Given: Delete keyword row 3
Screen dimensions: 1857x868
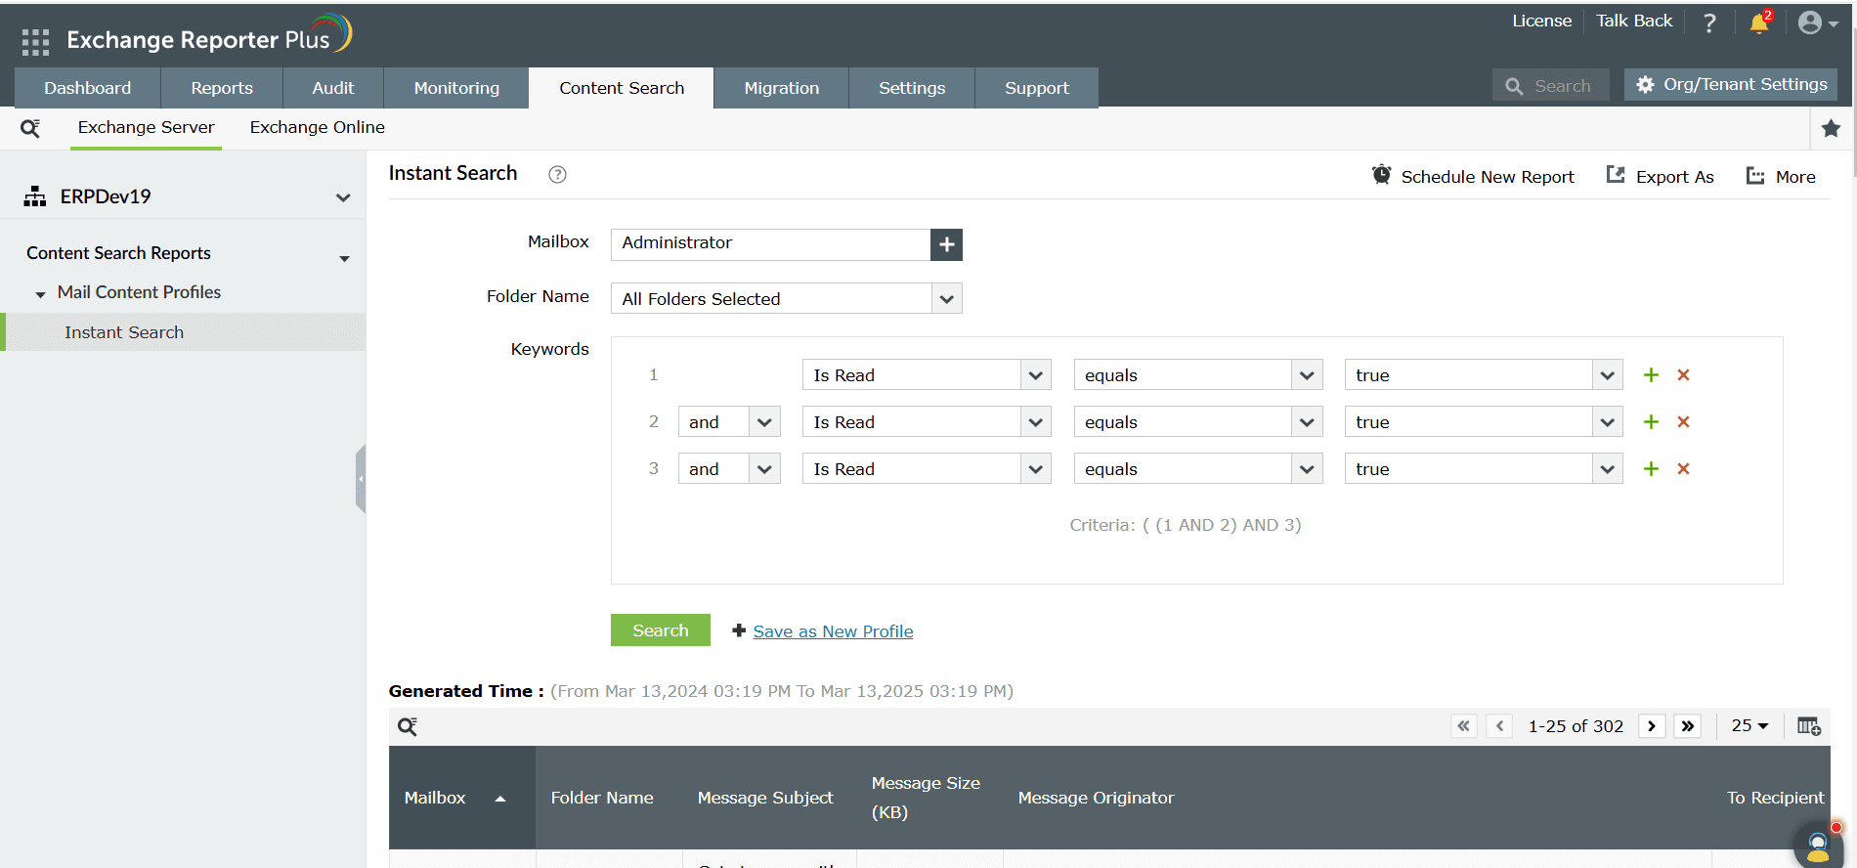Looking at the screenshot, I should point(1683,468).
